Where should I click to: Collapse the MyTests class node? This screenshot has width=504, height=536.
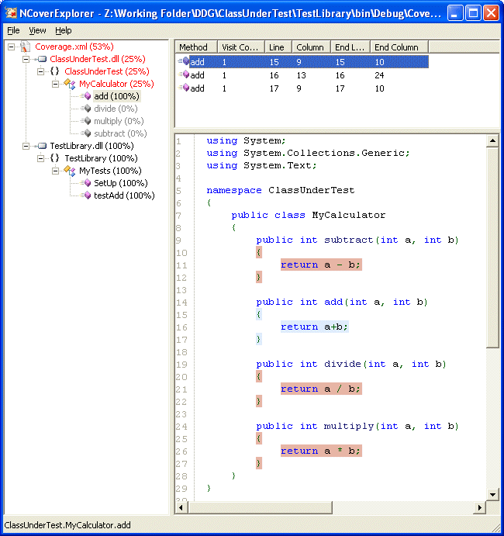coord(55,171)
